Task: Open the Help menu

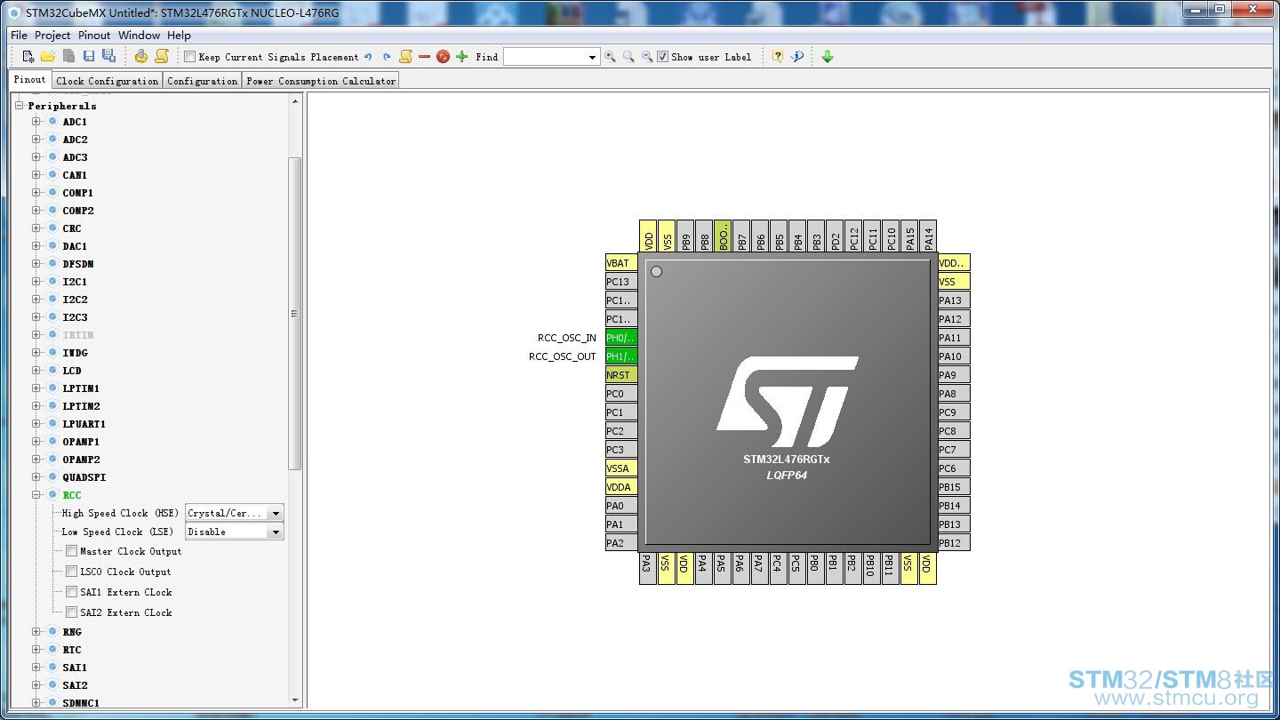Action: coord(179,36)
